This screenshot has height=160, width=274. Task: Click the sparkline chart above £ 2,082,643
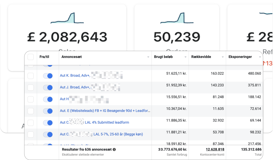tap(67, 18)
